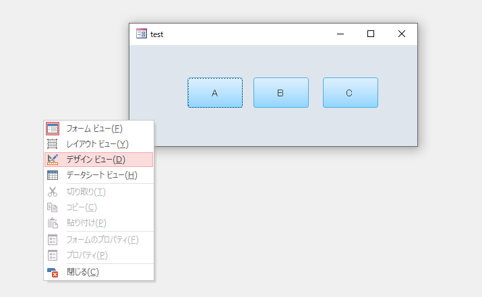
Task: Maximize the test form window
Action: 371,34
